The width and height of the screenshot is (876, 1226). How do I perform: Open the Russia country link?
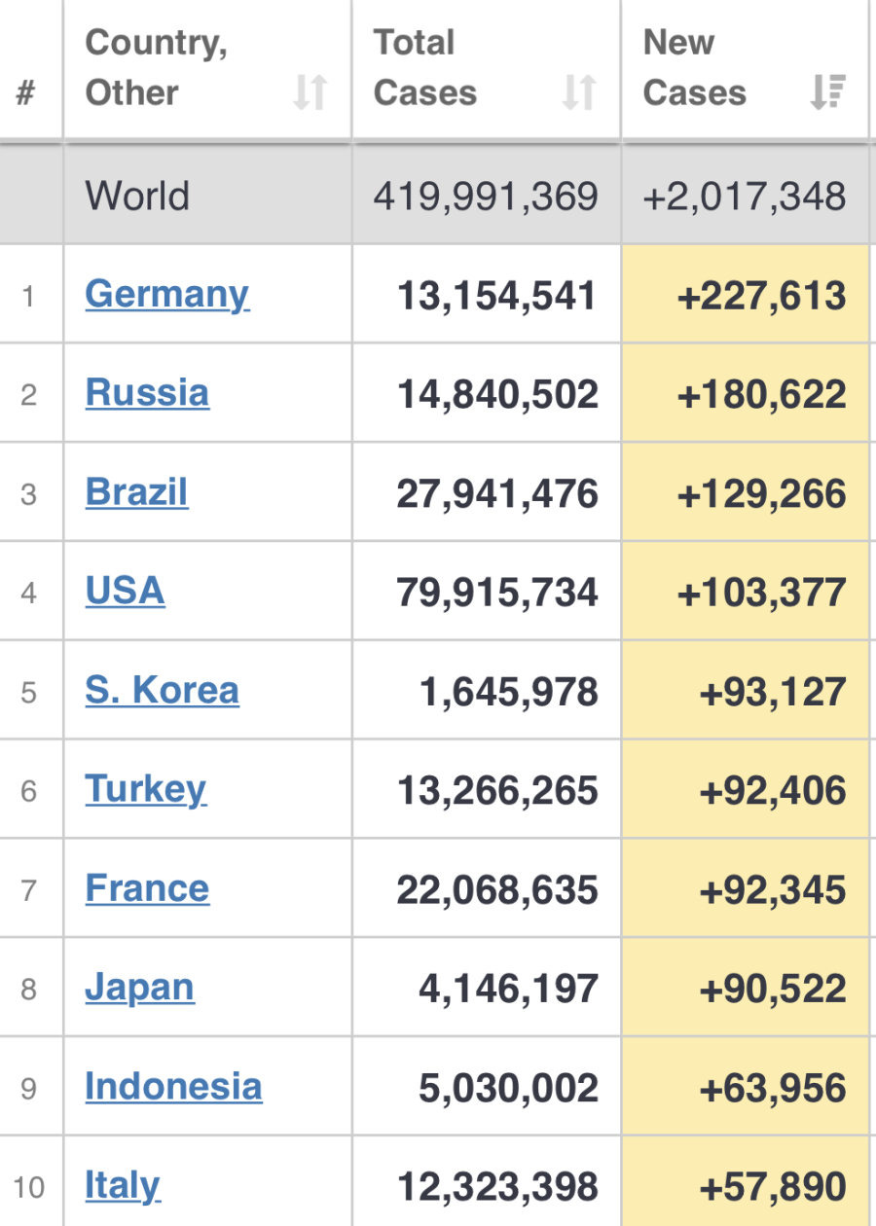147,393
